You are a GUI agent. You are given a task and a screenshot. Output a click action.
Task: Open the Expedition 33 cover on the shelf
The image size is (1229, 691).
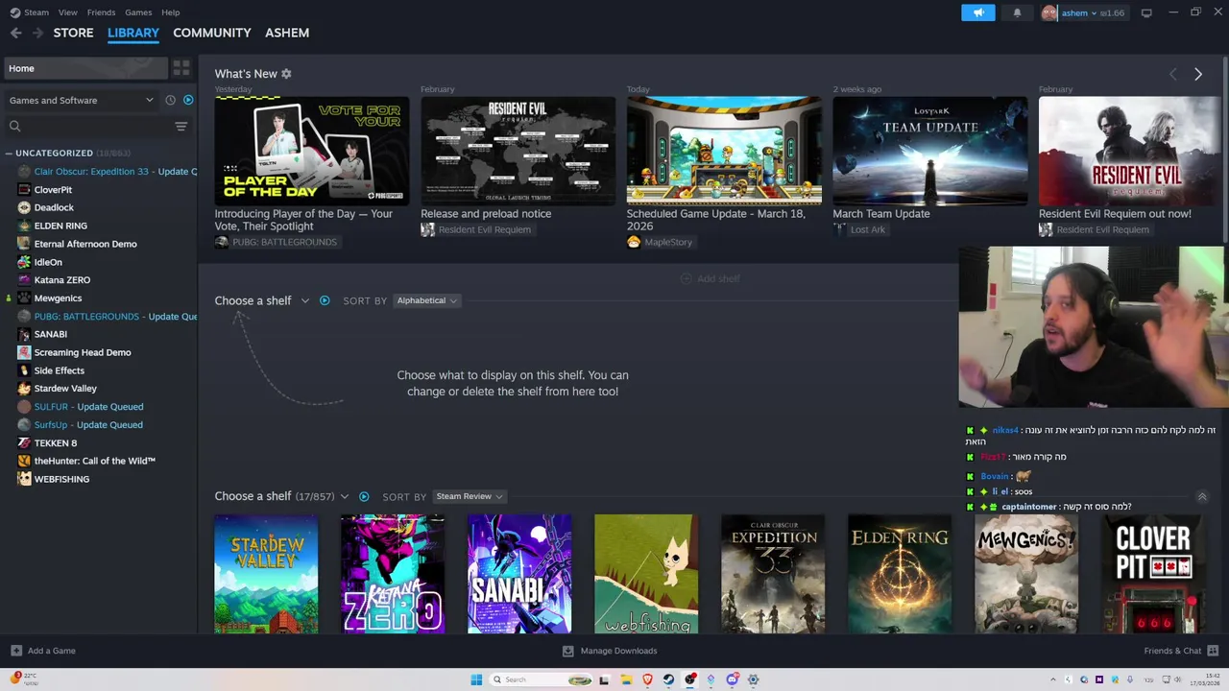click(x=773, y=574)
